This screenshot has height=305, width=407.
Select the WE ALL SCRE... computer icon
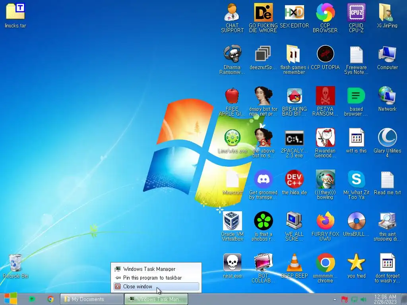(x=294, y=221)
